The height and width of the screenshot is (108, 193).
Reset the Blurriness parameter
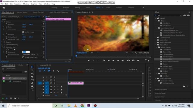point(43,52)
